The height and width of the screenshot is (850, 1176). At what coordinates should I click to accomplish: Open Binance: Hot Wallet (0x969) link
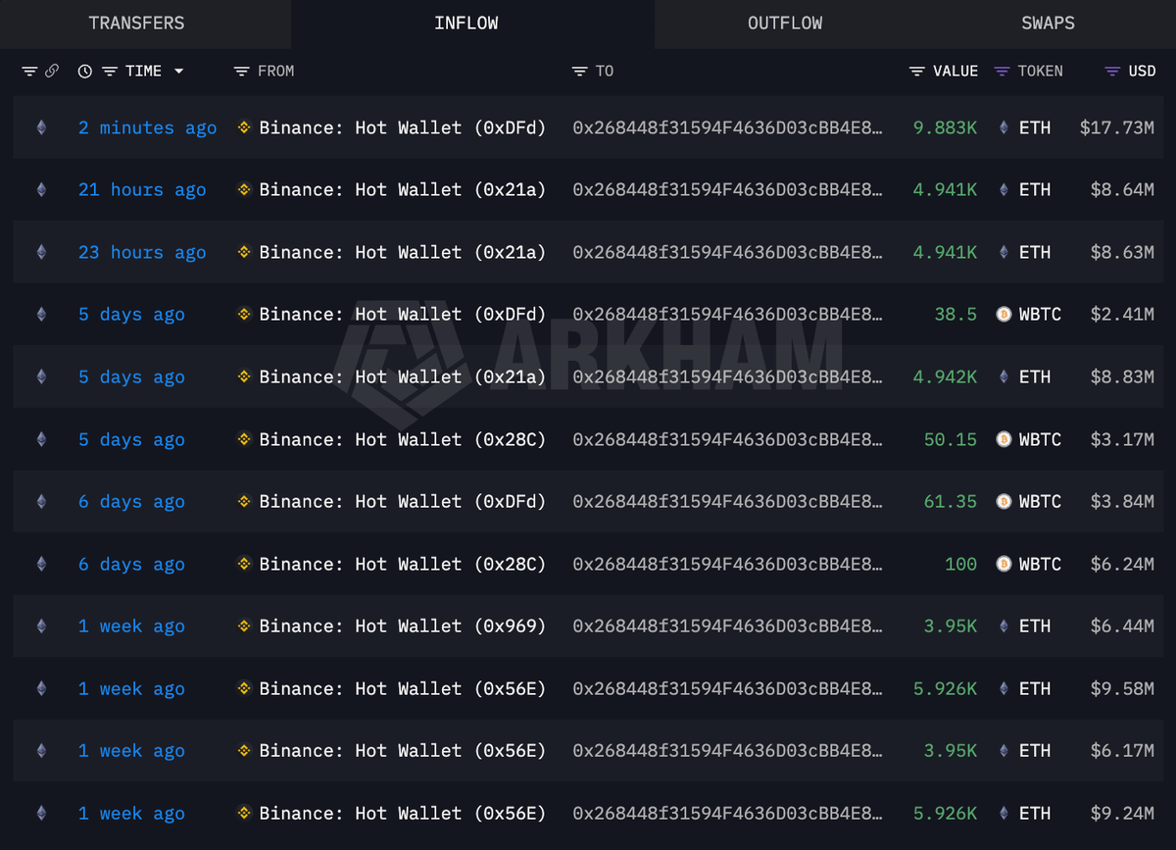click(402, 626)
